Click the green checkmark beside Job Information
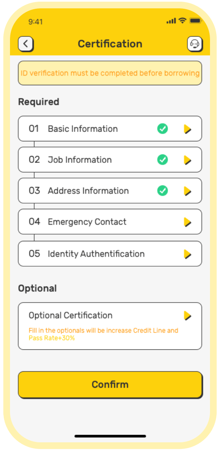 pyautogui.click(x=162, y=159)
